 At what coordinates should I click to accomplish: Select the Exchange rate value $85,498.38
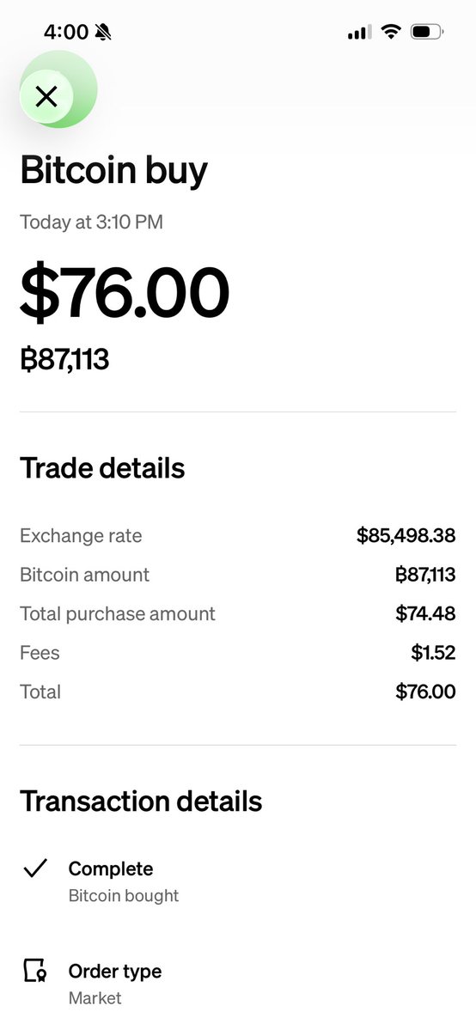(406, 535)
